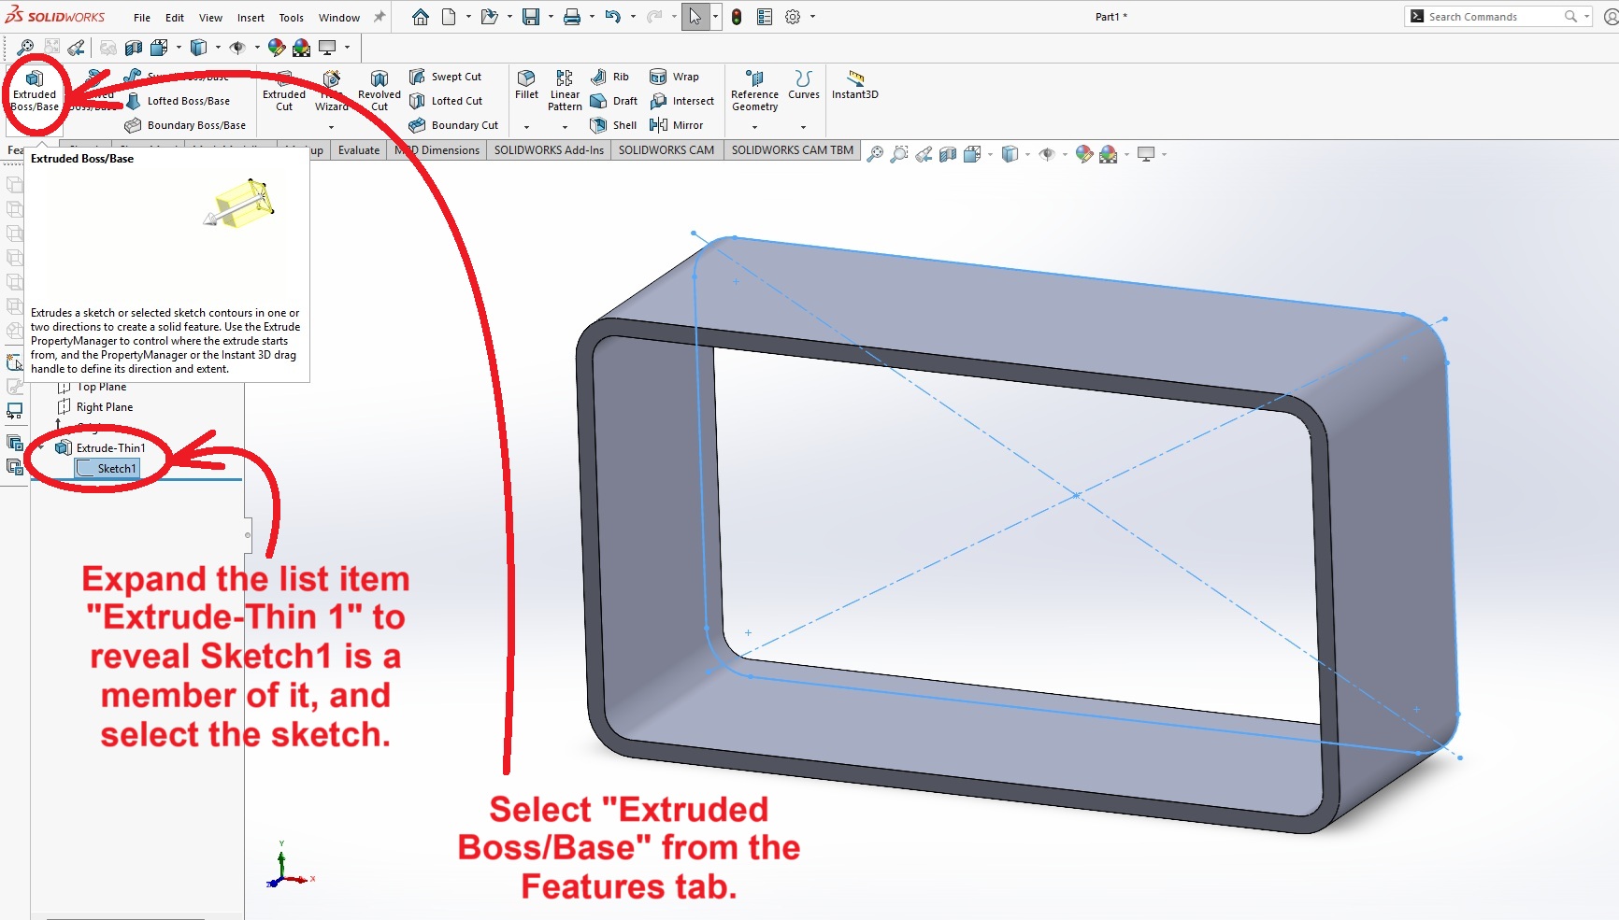Click the Revolved Cut tool
1619x920 pixels.
[379, 90]
